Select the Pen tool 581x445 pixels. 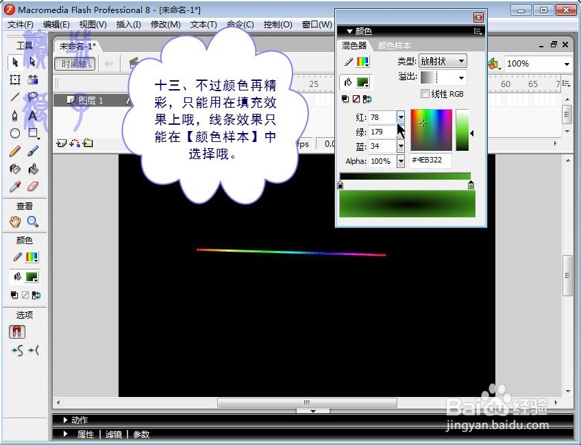coord(15,116)
